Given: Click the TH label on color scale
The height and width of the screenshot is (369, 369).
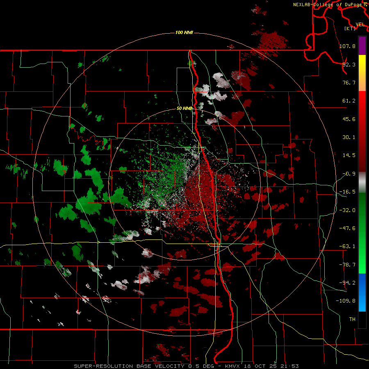Looking at the screenshot, I should (x=352, y=319).
